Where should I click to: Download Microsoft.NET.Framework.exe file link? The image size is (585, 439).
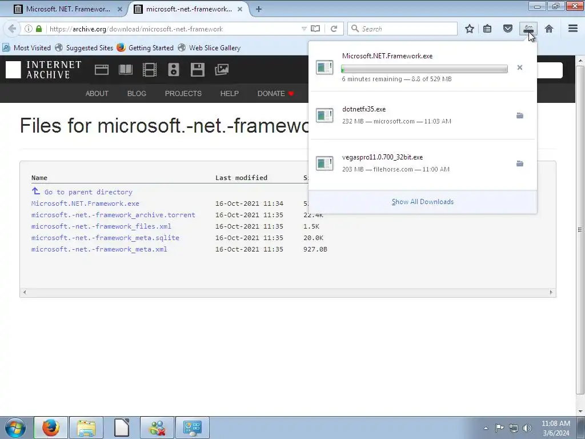[x=85, y=203]
